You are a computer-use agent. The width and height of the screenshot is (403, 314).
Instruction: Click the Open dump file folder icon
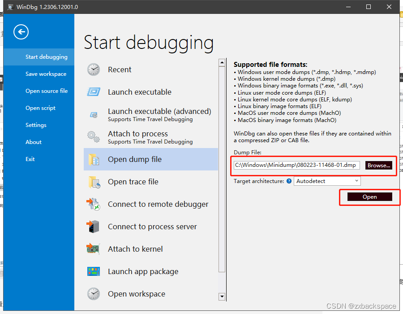(x=94, y=159)
